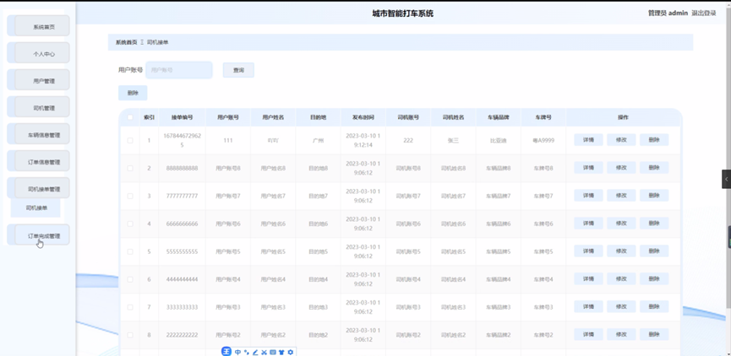Click the 查询 search button
This screenshot has width=731, height=356.
(x=238, y=70)
